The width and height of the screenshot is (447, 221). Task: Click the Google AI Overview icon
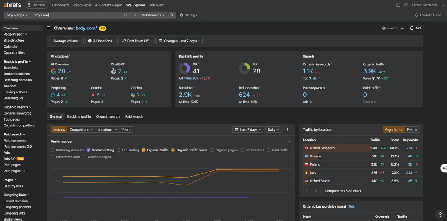54,71
